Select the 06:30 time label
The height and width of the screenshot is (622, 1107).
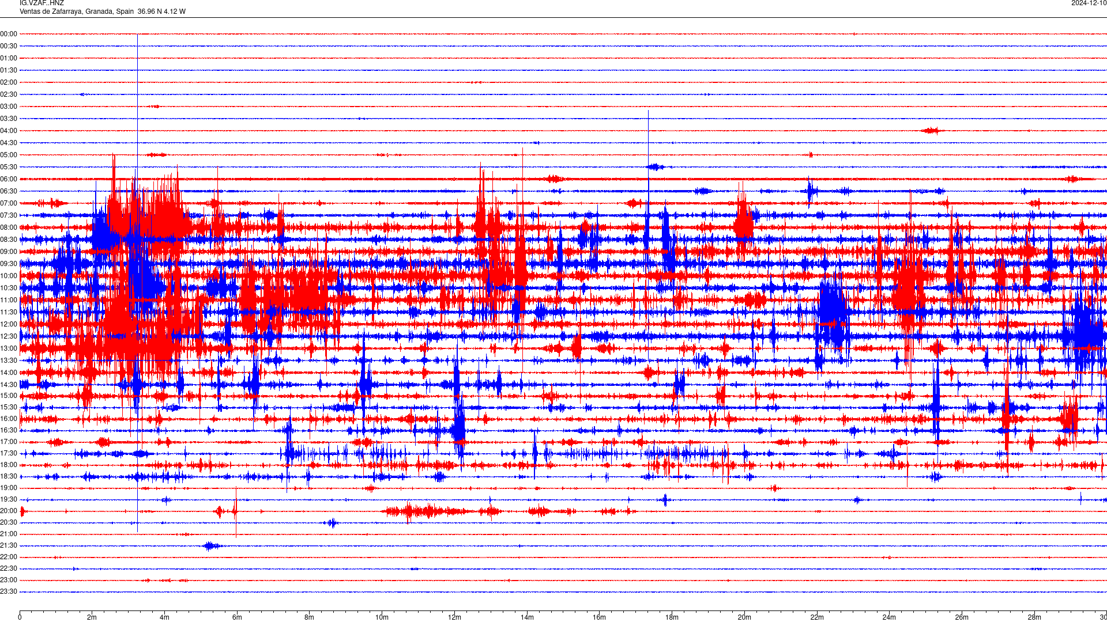click(9, 191)
